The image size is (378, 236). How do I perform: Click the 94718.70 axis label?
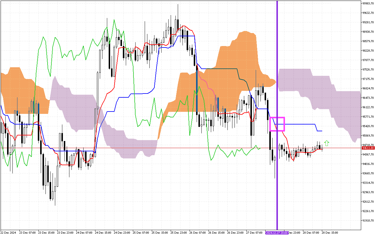point(368,145)
